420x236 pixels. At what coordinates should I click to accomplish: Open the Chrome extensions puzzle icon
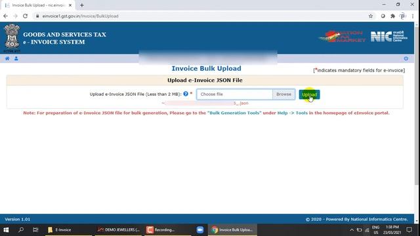tap(392, 16)
